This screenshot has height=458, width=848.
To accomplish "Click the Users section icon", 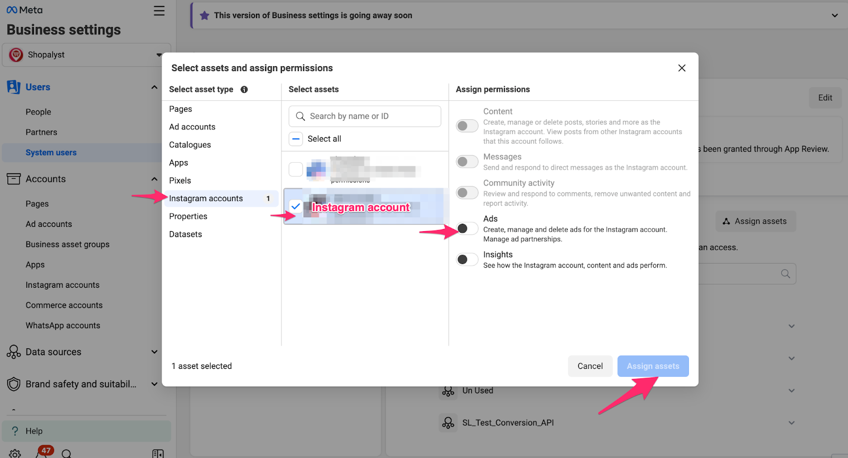I will tap(14, 87).
